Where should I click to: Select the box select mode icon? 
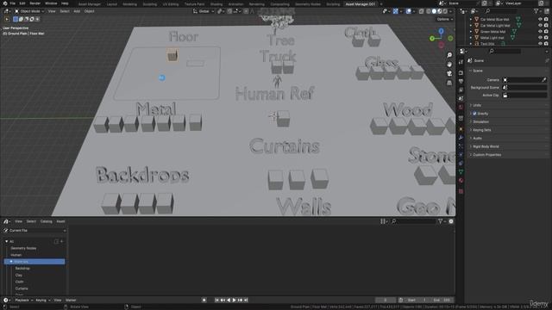16,19
